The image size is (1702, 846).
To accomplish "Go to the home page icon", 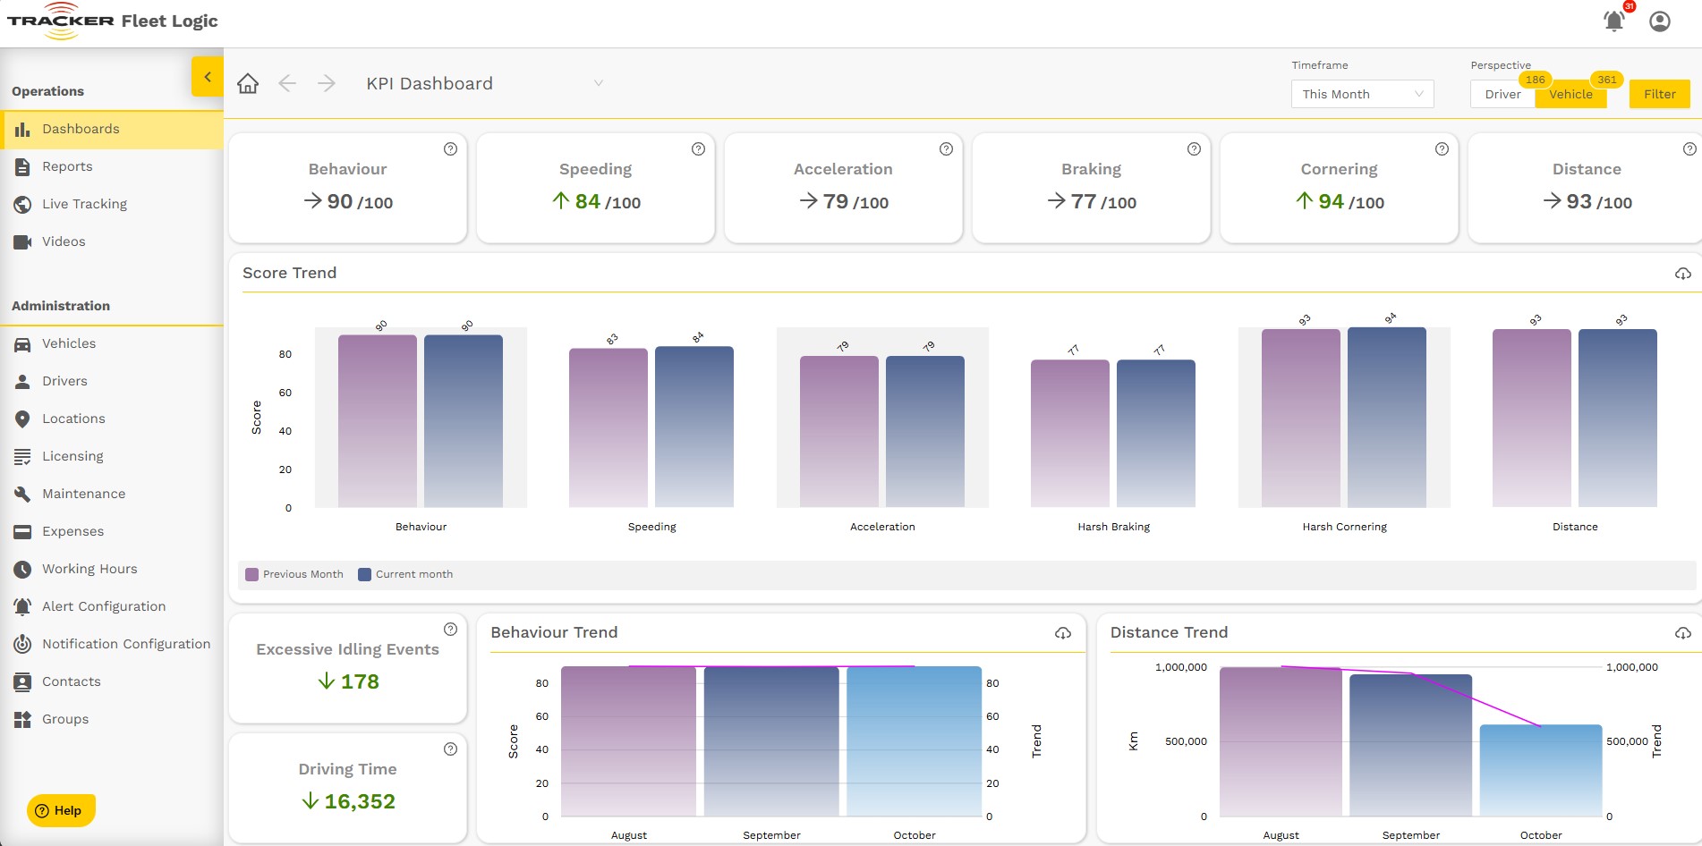I will coord(248,83).
